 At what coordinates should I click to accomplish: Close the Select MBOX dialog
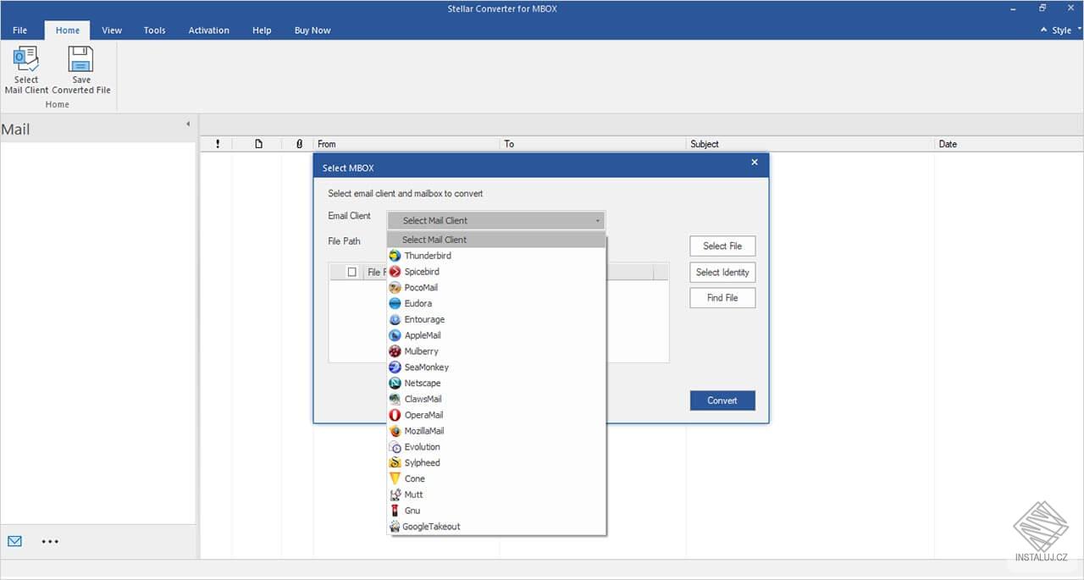[x=755, y=163]
